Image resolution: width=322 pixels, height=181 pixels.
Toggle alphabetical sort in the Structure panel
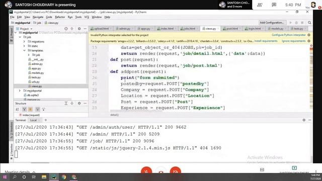point(17,109)
